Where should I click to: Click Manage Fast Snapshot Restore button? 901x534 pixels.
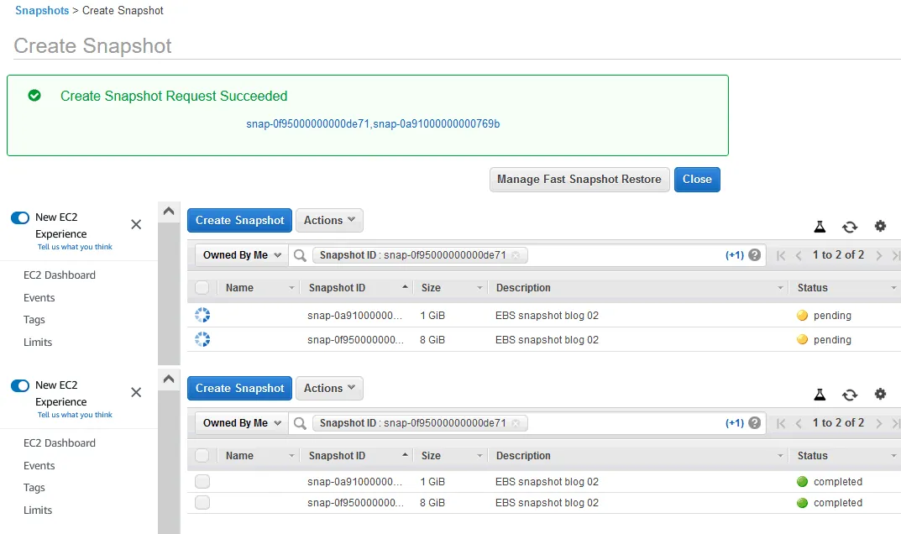pyautogui.click(x=579, y=180)
